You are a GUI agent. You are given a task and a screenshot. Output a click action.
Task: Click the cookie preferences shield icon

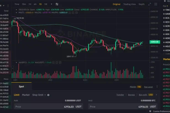pos(150,111)
